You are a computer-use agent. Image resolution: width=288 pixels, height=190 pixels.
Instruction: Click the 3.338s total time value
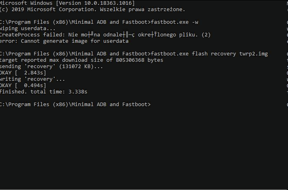pyautogui.click(x=78, y=92)
